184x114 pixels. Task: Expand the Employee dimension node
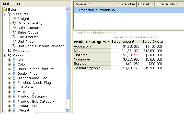click(5, 51)
